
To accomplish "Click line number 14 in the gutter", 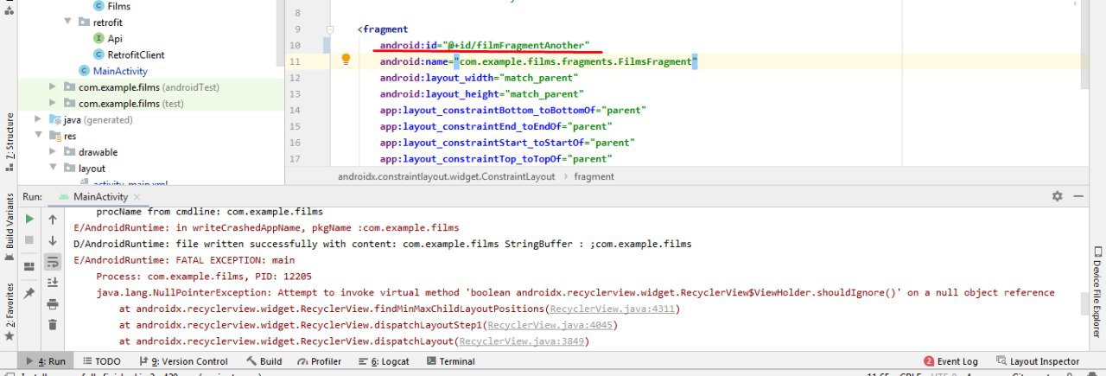I will pos(296,110).
